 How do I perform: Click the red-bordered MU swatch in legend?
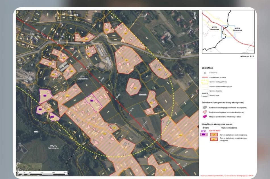point(214,139)
